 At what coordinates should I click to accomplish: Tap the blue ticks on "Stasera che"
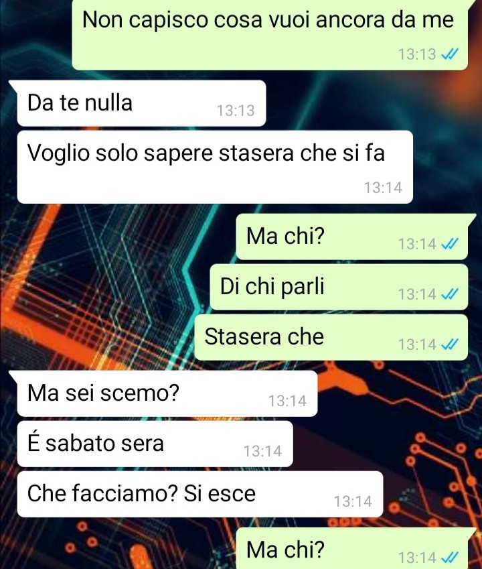450,344
